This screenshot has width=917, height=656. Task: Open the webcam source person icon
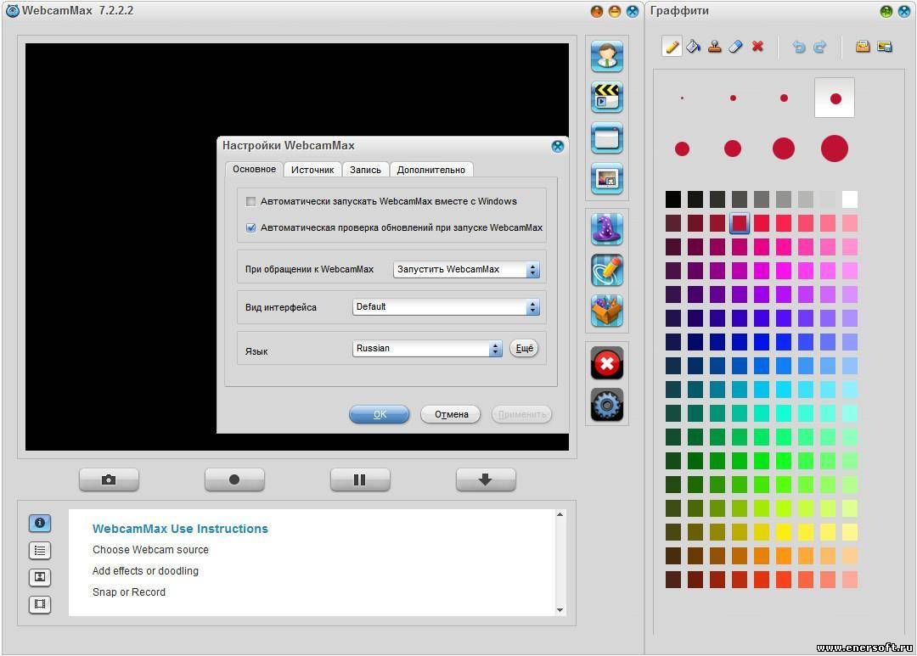point(607,56)
